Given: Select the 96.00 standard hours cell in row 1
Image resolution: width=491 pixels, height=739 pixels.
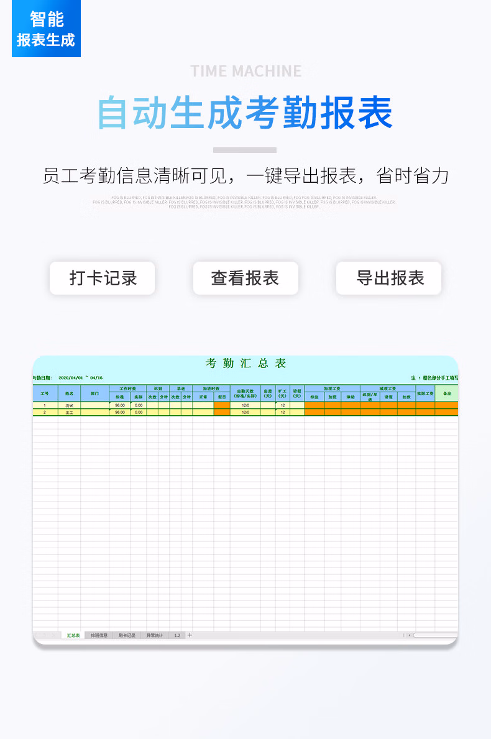Looking at the screenshot, I should tap(120, 405).
